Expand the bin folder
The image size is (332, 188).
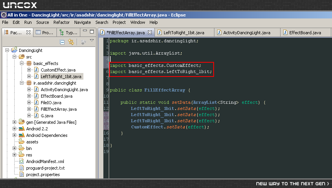[14, 148]
